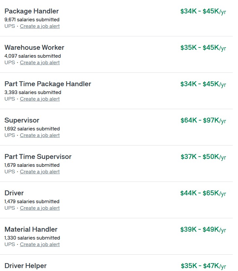The height and width of the screenshot is (271, 238).
Task: Create a job alert for Package Handler
Action: coord(40,26)
